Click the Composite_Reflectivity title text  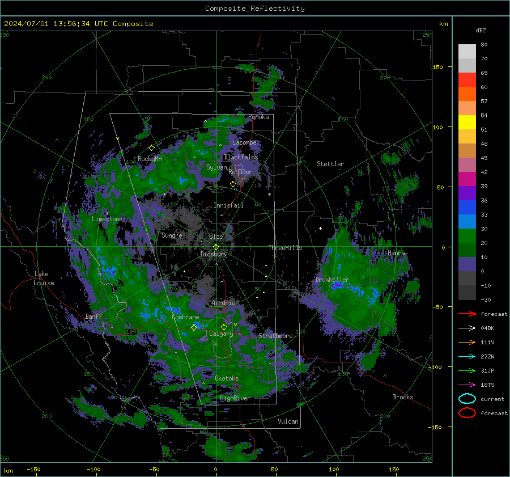tap(254, 9)
